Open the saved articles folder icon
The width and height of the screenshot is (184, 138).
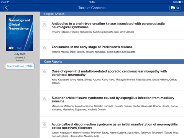coord(175,8)
